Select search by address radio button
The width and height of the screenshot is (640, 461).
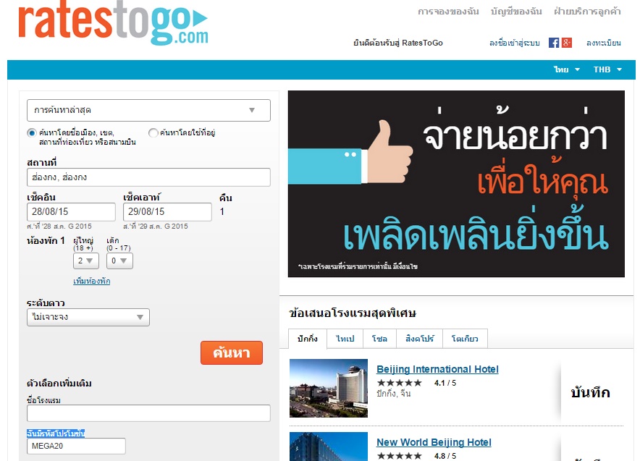coord(153,133)
